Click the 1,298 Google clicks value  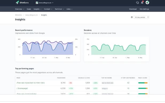click(88, 88)
